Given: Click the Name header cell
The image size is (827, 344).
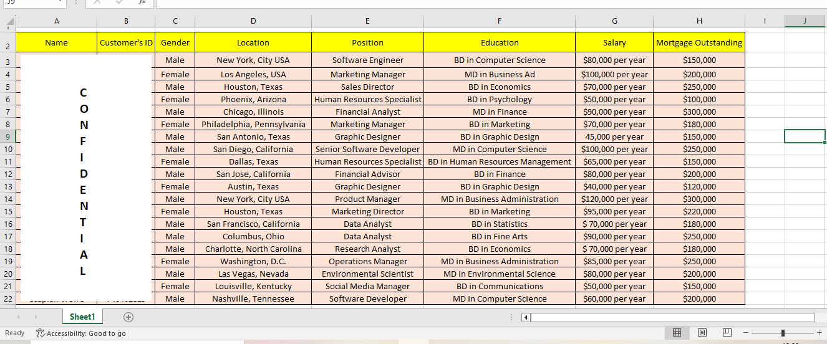Looking at the screenshot, I should pyautogui.click(x=57, y=42).
